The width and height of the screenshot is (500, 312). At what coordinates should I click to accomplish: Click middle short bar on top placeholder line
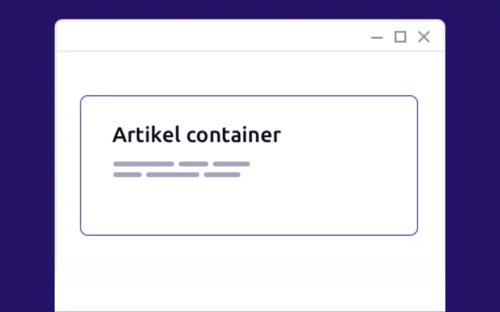coord(193,164)
